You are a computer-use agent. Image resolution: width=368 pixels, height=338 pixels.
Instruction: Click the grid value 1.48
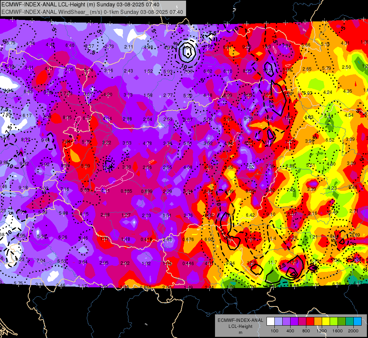(x=126, y=239)
